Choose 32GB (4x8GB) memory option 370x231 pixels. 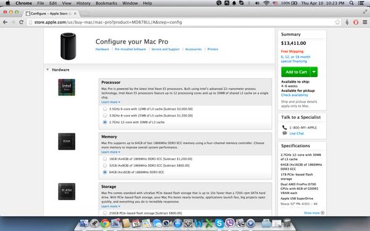point(105,166)
